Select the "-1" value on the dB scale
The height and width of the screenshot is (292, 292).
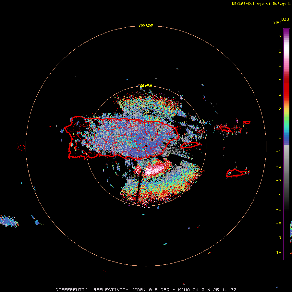click(x=279, y=152)
